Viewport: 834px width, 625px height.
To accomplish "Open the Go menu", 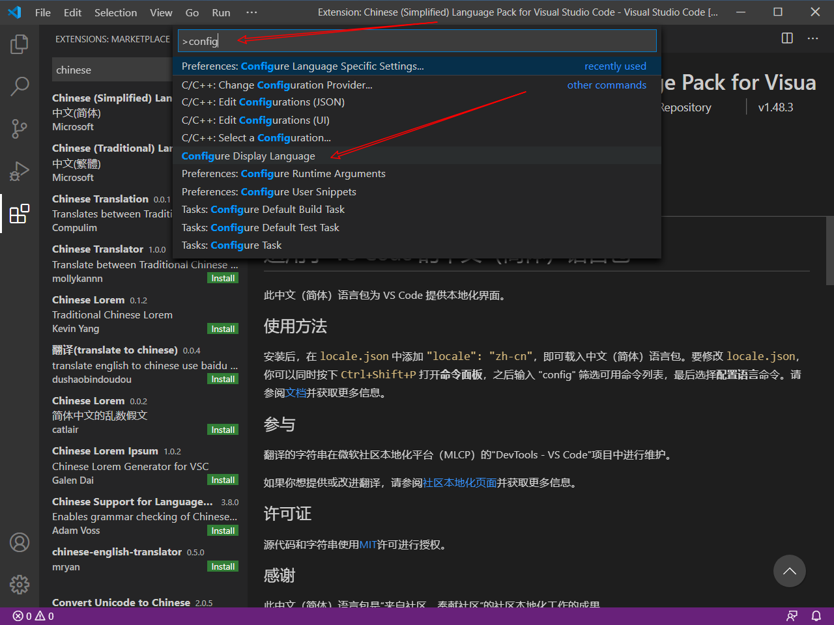I will click(x=192, y=12).
